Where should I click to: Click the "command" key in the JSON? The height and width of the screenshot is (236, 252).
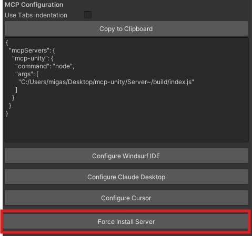tap(32, 66)
